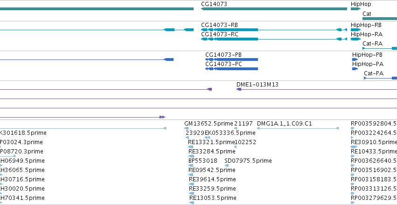The image size is (397, 205).
Task: Click the 102252 feature label
Action: (x=245, y=142)
